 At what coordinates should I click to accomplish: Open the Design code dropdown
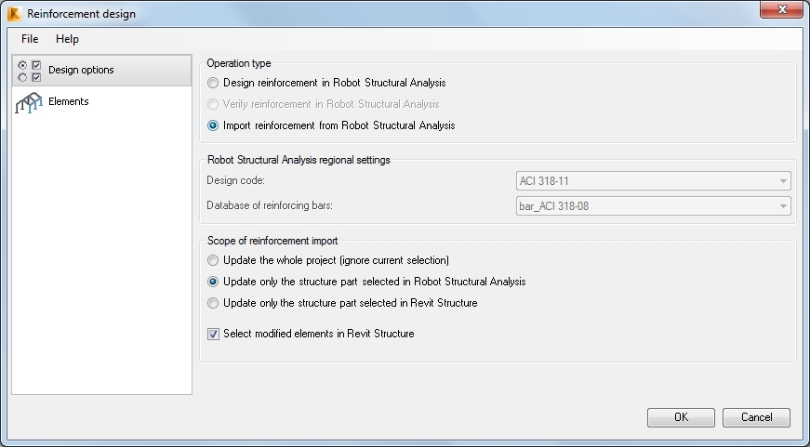click(653, 181)
